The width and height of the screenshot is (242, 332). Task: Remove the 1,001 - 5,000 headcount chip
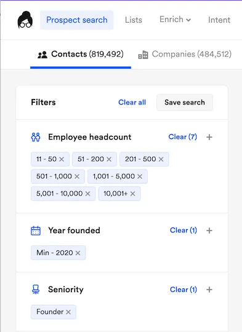tap(140, 176)
